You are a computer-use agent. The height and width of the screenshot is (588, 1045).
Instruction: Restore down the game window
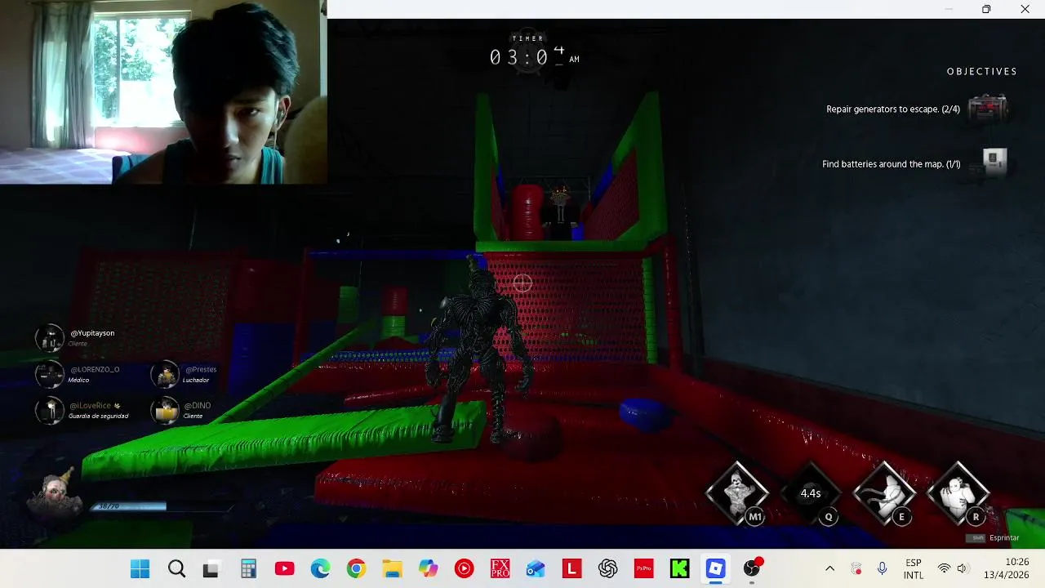pos(986,9)
